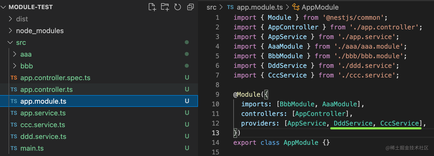Click the AppModule breadcrumb symbol
Viewport: 434px width, 156px height.
coord(320,7)
